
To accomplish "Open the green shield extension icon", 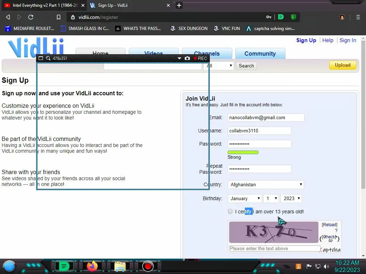I will 293,17.
